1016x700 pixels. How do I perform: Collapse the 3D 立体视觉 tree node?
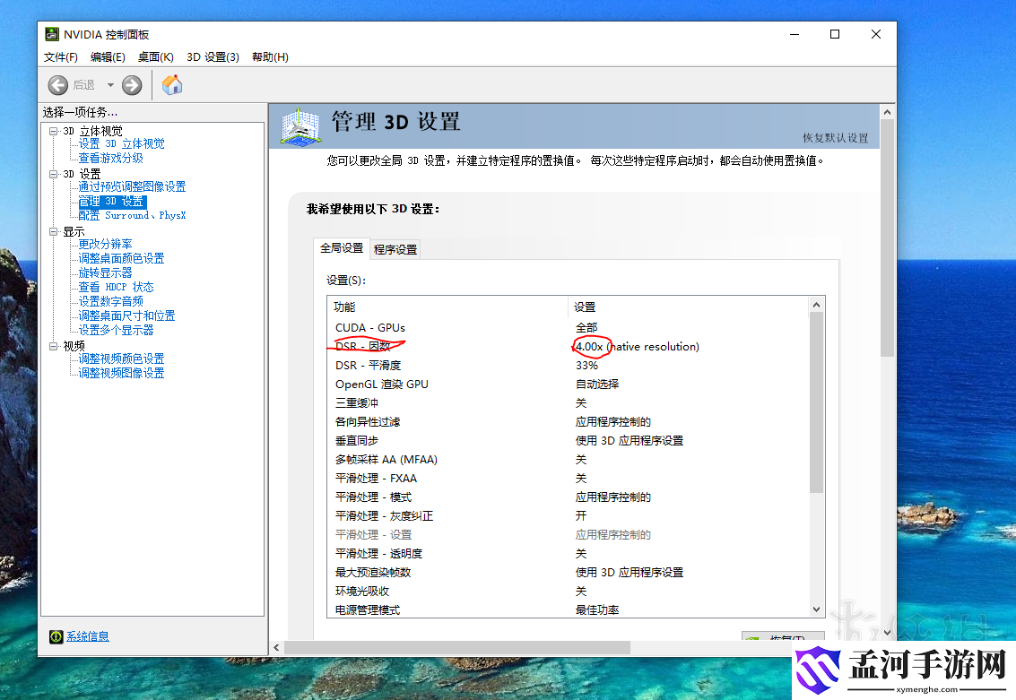[x=53, y=131]
